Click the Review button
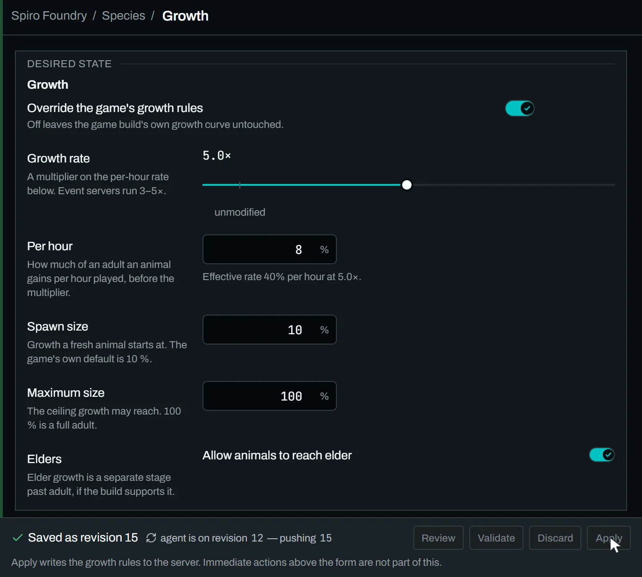This screenshot has height=577, width=642. point(439,538)
